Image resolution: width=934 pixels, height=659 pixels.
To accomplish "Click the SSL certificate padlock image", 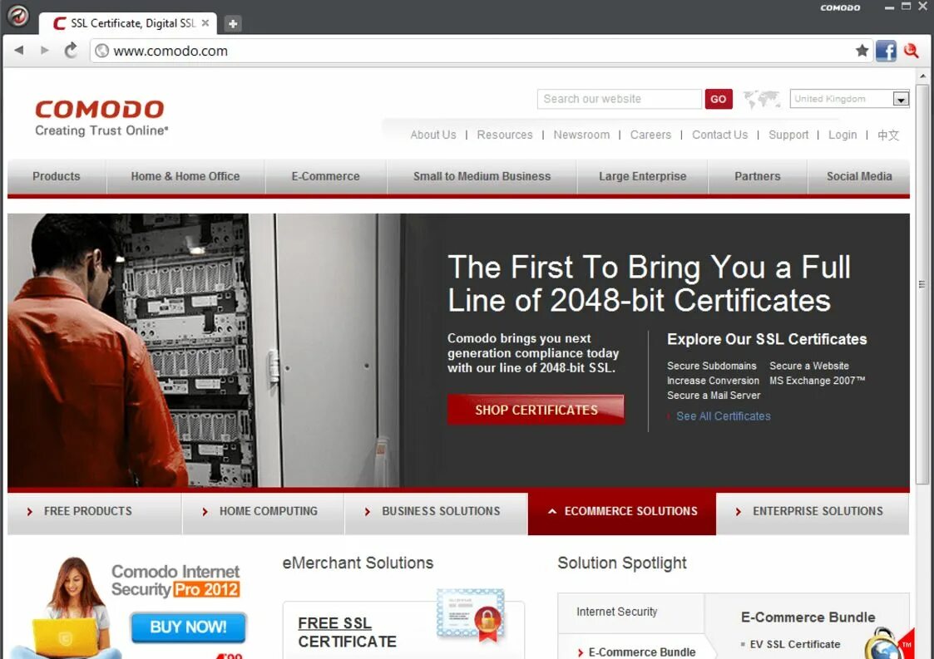I will coord(472,617).
